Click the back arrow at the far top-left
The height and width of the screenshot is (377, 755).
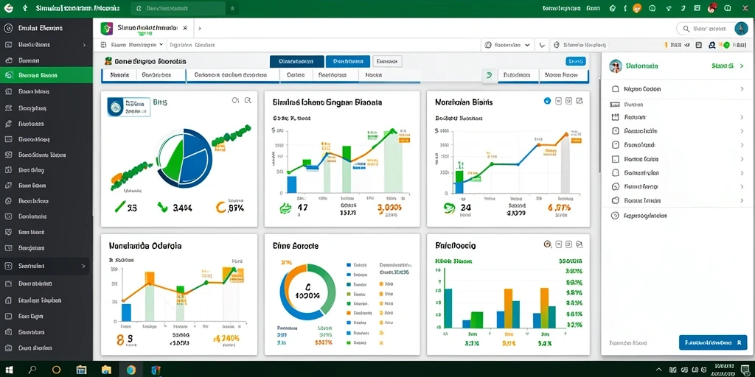8,8
